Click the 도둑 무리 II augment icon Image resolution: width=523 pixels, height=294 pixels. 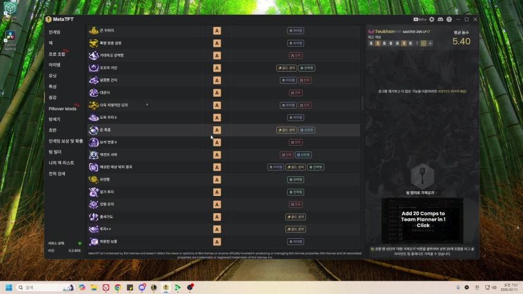[93, 118]
